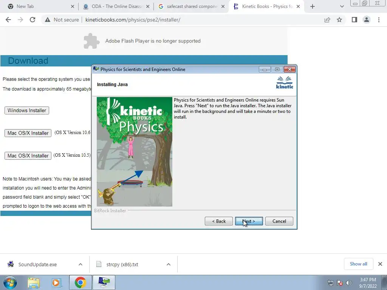
Task: Share this page from the address bar
Action: [327, 20]
